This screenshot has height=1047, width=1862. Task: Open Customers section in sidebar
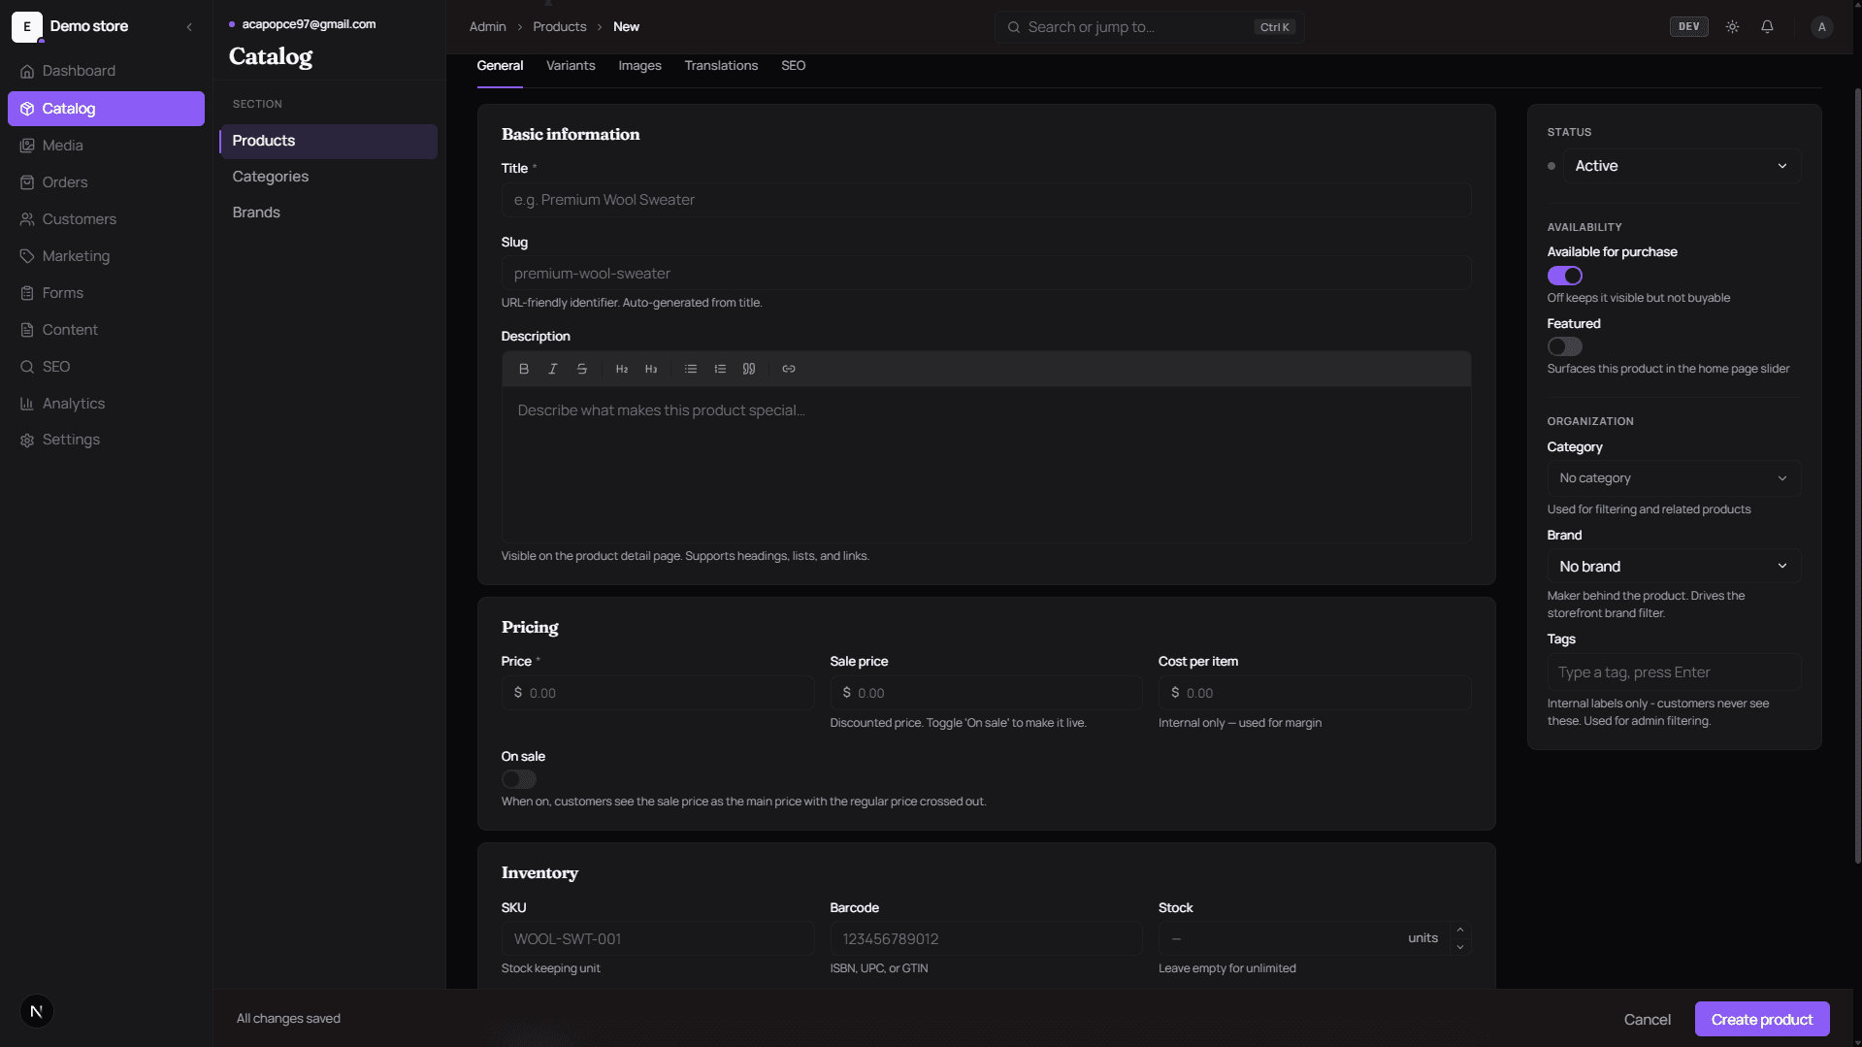click(x=106, y=219)
